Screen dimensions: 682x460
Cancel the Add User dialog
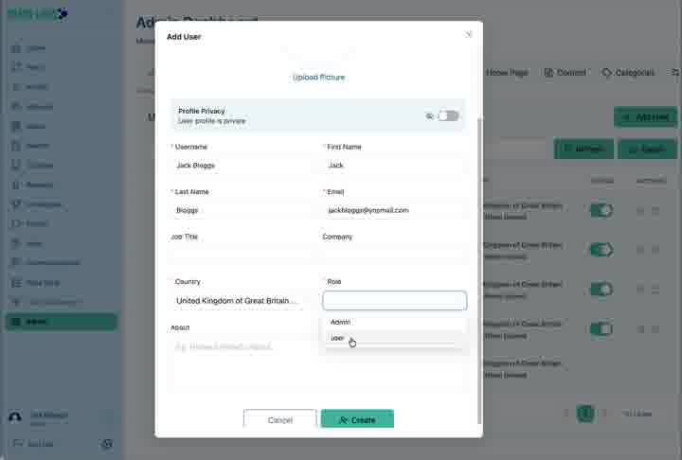280,419
